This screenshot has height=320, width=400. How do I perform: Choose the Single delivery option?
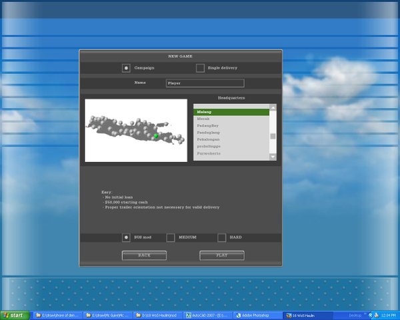[200, 68]
